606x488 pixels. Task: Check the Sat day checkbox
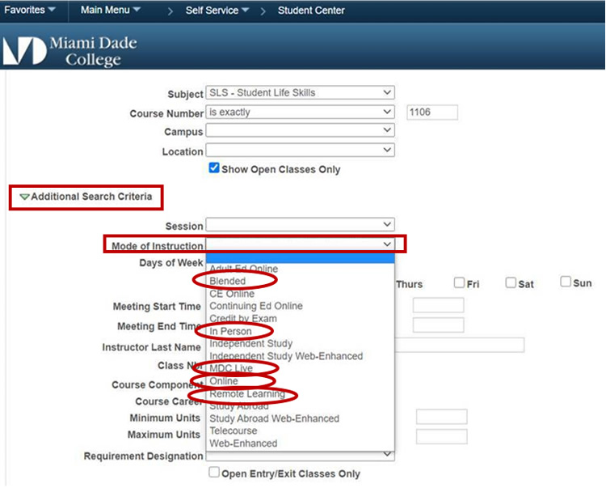pos(511,282)
